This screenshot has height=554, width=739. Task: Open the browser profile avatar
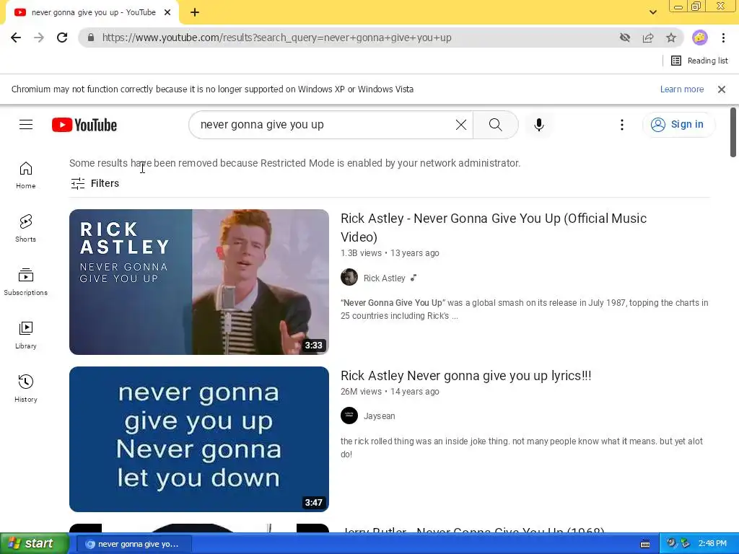click(x=700, y=38)
